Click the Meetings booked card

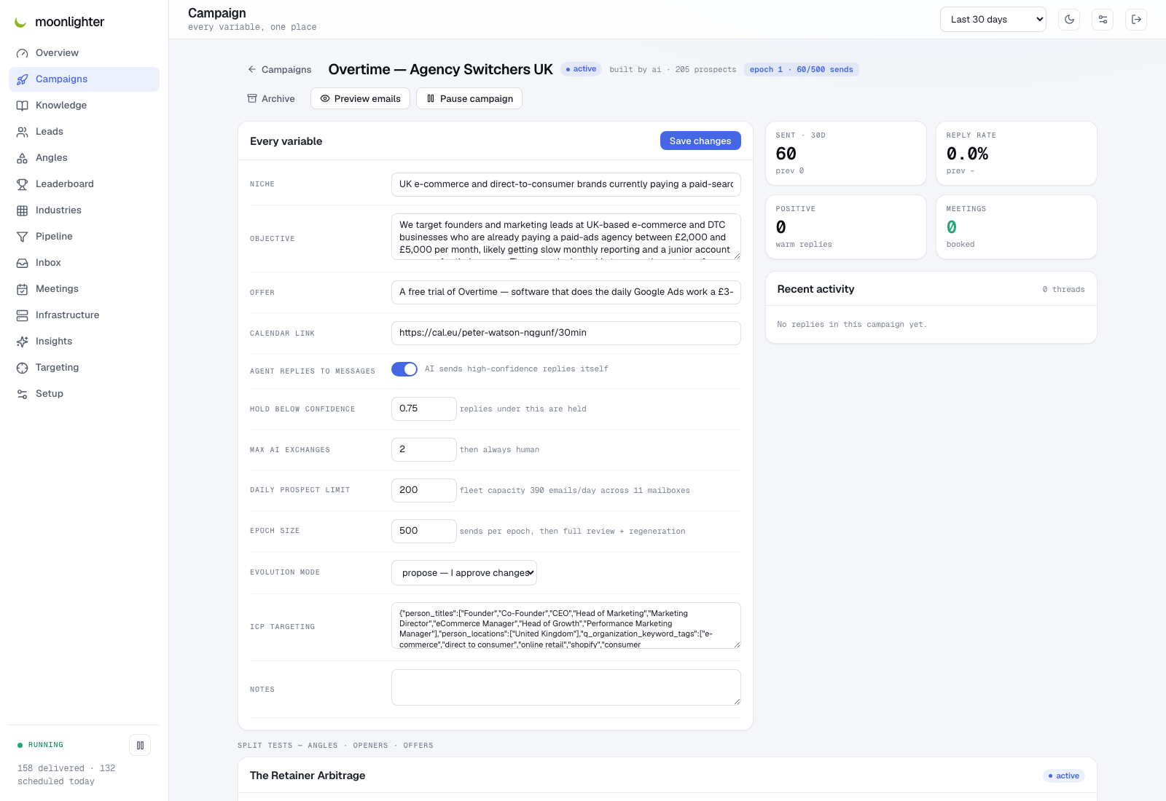pyautogui.click(x=1017, y=227)
